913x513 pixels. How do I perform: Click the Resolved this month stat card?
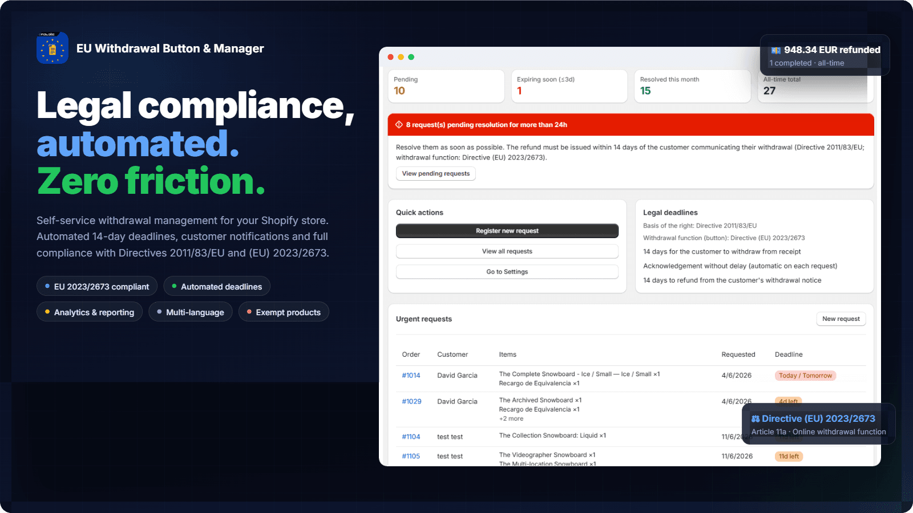(x=693, y=86)
